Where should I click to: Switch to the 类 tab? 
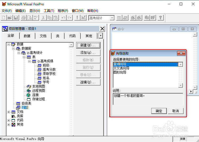pos(58,36)
